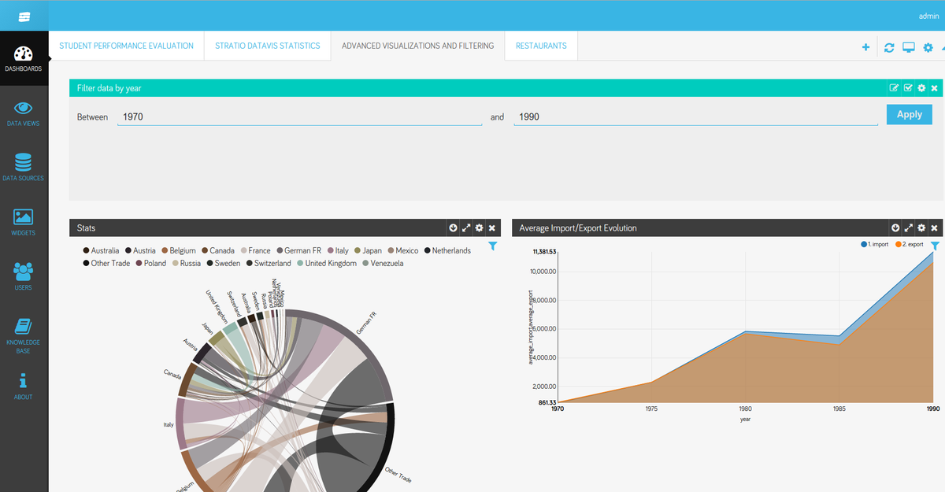Image resolution: width=945 pixels, height=492 pixels.
Task: Click the 1980 label on the year axis
Action: click(745, 409)
